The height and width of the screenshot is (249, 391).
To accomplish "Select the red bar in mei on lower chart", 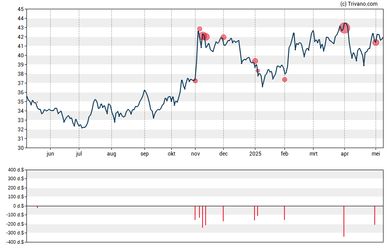I will 375,216.
